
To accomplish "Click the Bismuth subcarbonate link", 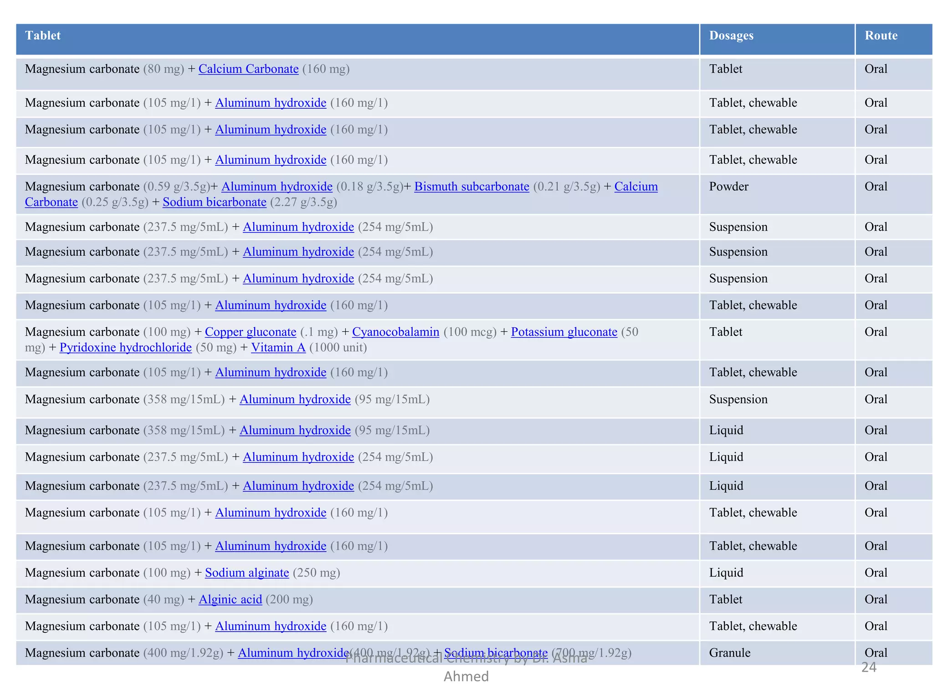I will [472, 187].
